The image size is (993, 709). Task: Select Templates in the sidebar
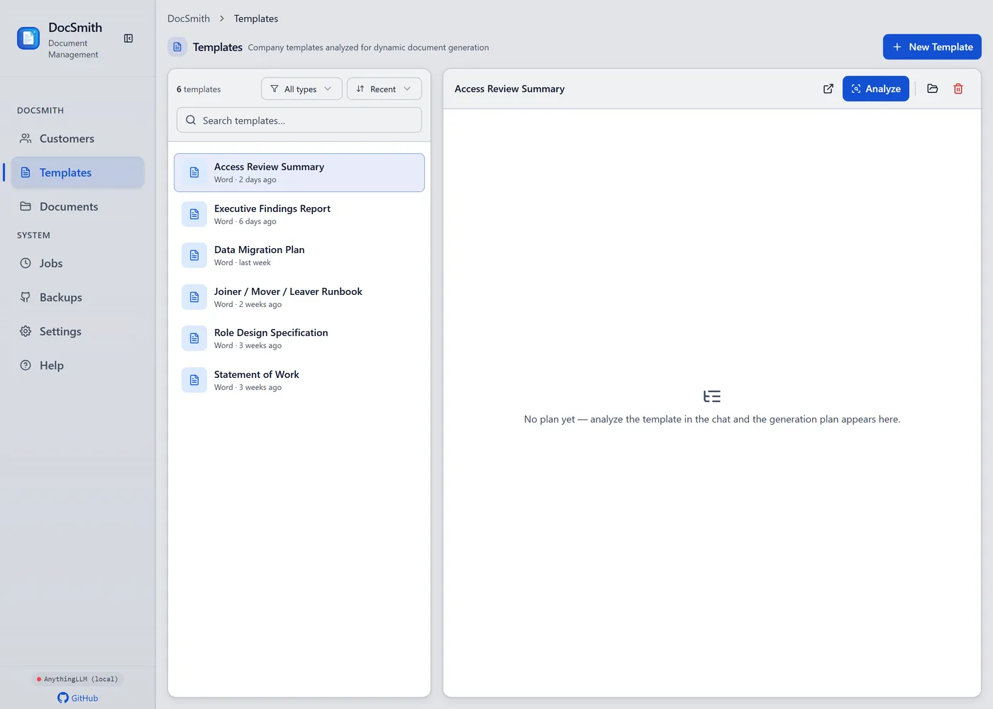point(77,173)
